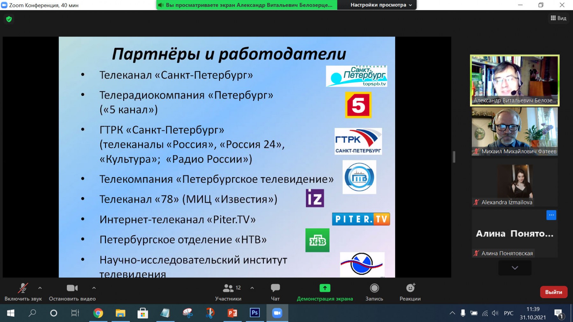Open tray microphone usage icon
Image resolution: width=573 pixels, height=322 pixels.
point(463,313)
